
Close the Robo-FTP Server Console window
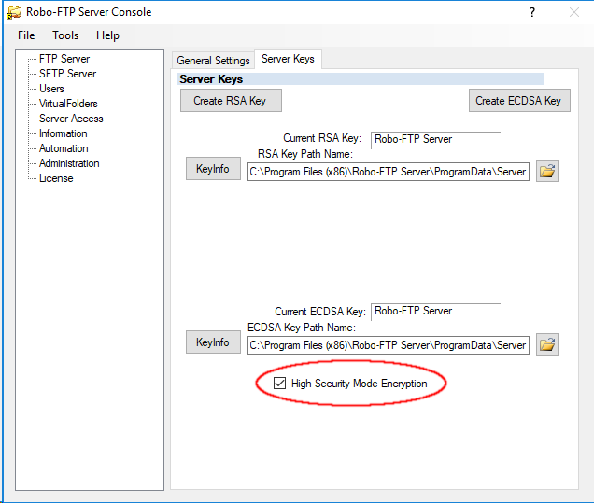point(574,12)
